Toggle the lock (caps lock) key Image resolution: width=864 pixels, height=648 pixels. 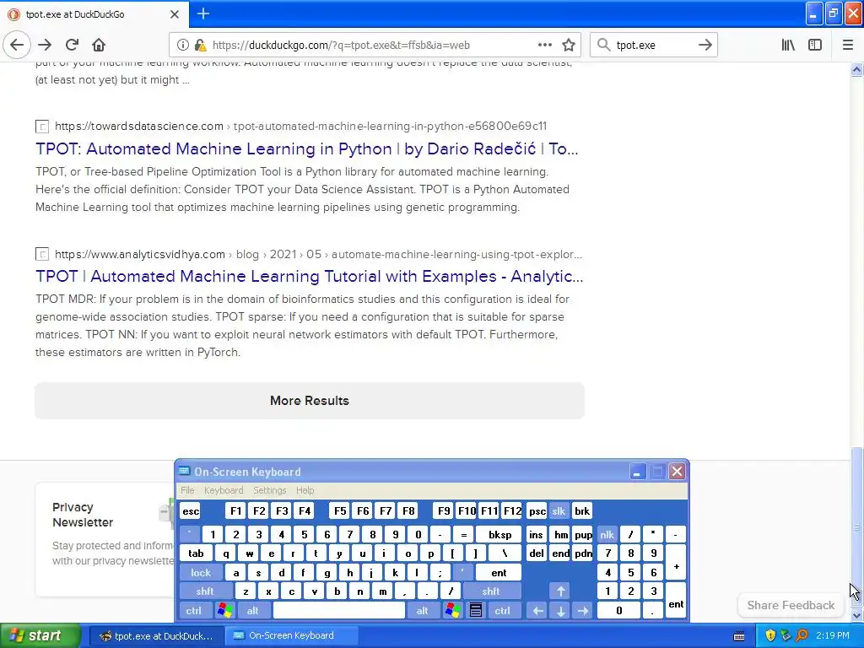point(201,573)
